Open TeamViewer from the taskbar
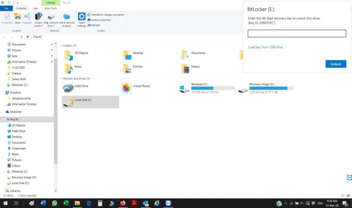 168,203
